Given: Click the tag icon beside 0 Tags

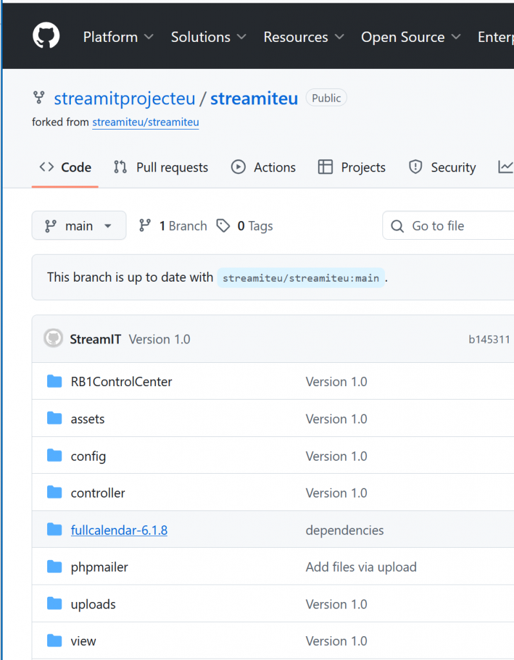Looking at the screenshot, I should 223,226.
